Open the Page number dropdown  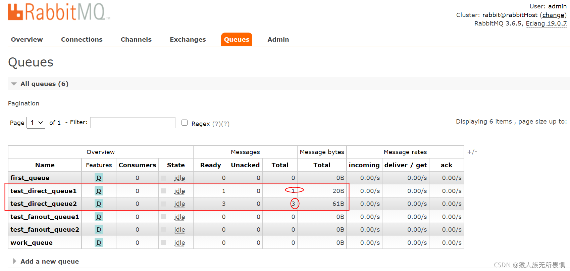[x=36, y=123]
